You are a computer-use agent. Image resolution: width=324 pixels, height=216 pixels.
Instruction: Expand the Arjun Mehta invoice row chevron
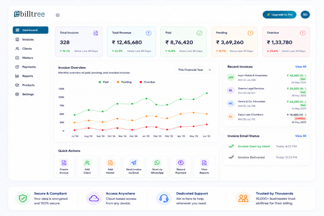(305, 76)
